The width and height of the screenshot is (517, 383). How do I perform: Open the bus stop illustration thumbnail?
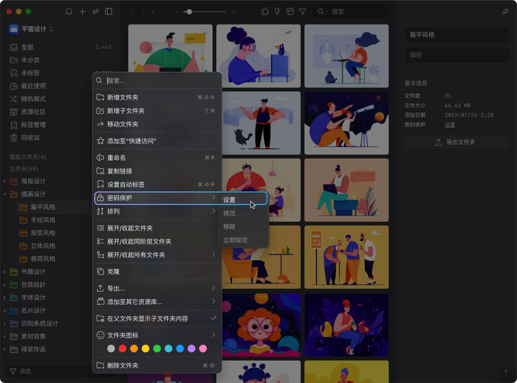click(346, 257)
